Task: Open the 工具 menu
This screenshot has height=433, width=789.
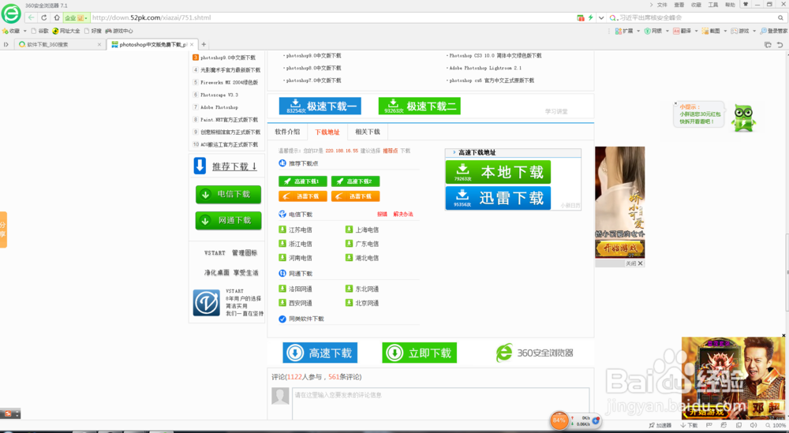Action: (713, 5)
